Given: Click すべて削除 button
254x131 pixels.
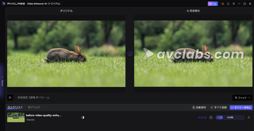Looking at the screenshot, I should (x=219, y=107).
